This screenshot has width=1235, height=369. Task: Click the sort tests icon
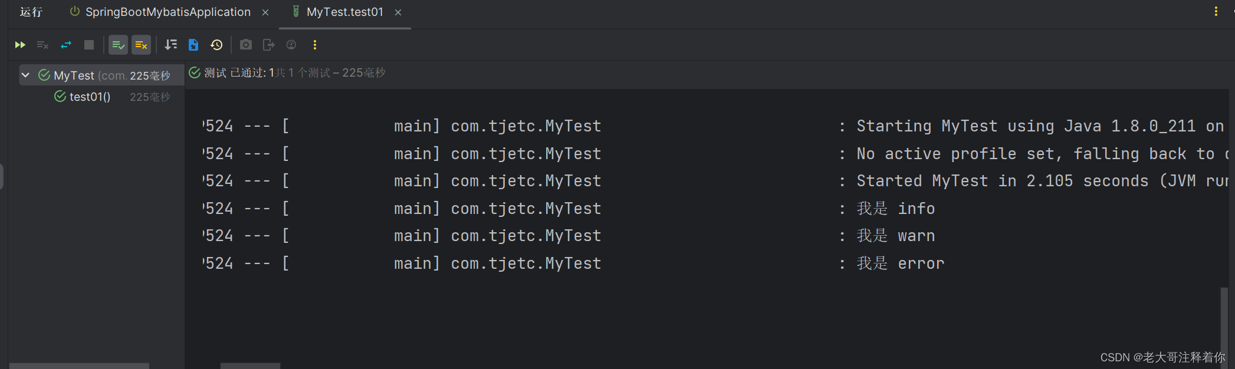click(x=171, y=45)
